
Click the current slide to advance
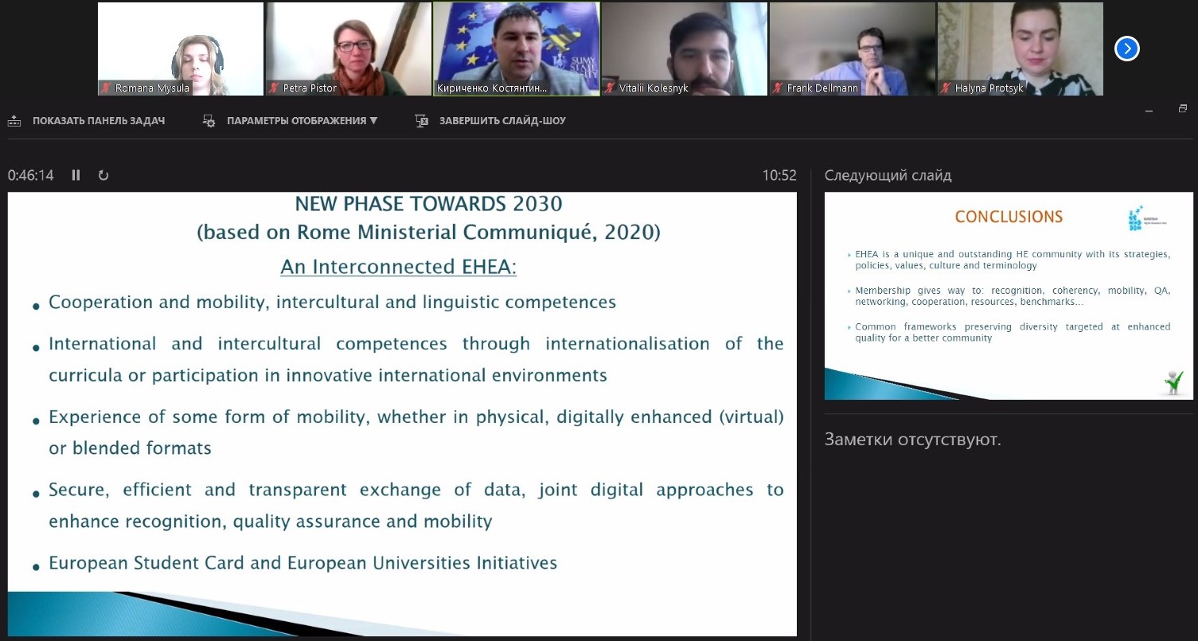click(x=402, y=414)
